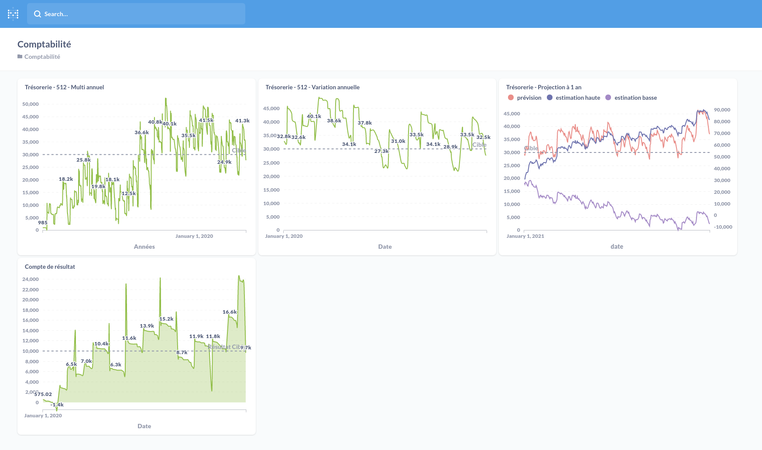Toggle the estimation haute series legend label
The height and width of the screenshot is (450, 762).
pos(577,98)
